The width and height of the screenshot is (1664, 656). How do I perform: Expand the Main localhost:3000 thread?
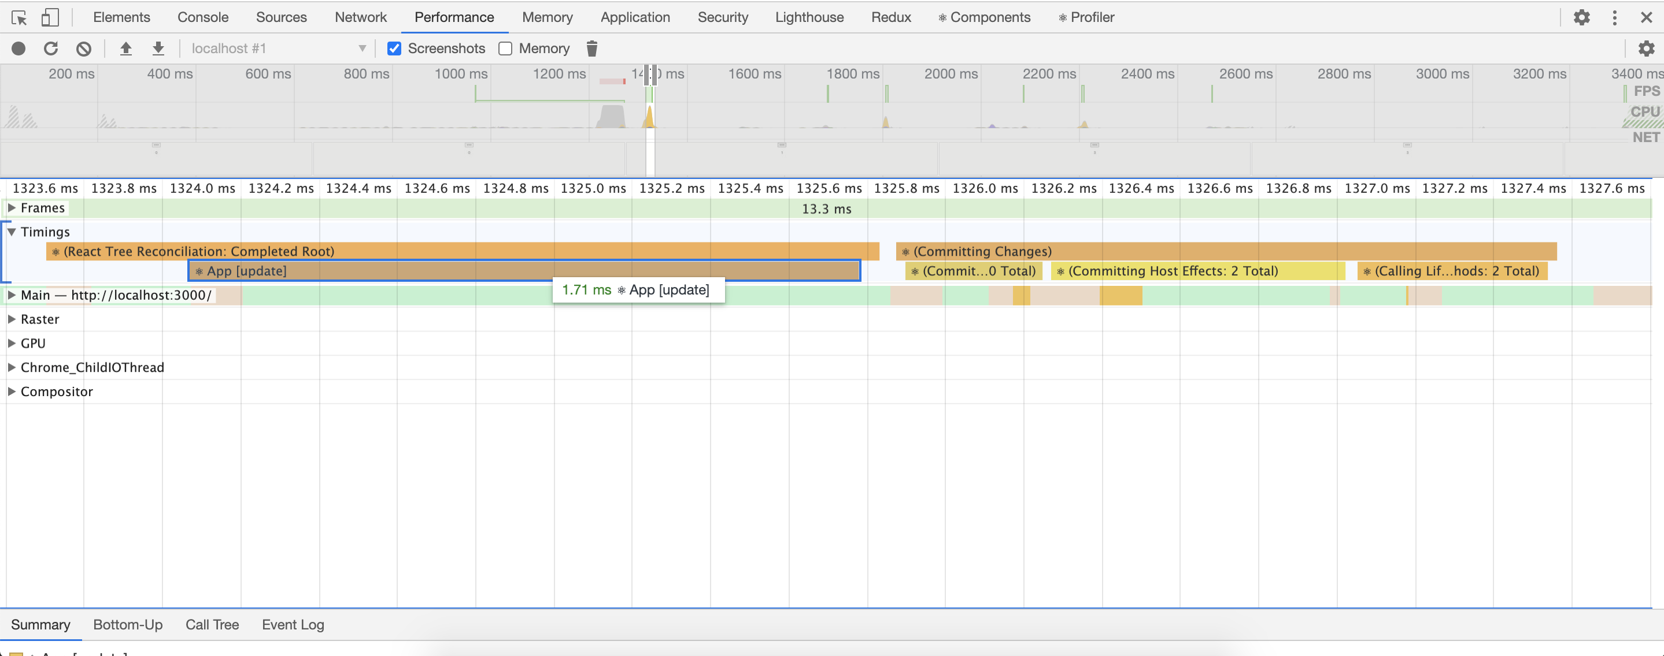[12, 295]
